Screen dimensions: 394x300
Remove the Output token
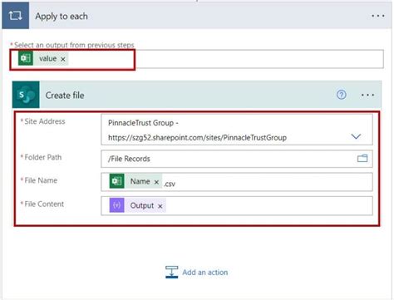point(160,206)
